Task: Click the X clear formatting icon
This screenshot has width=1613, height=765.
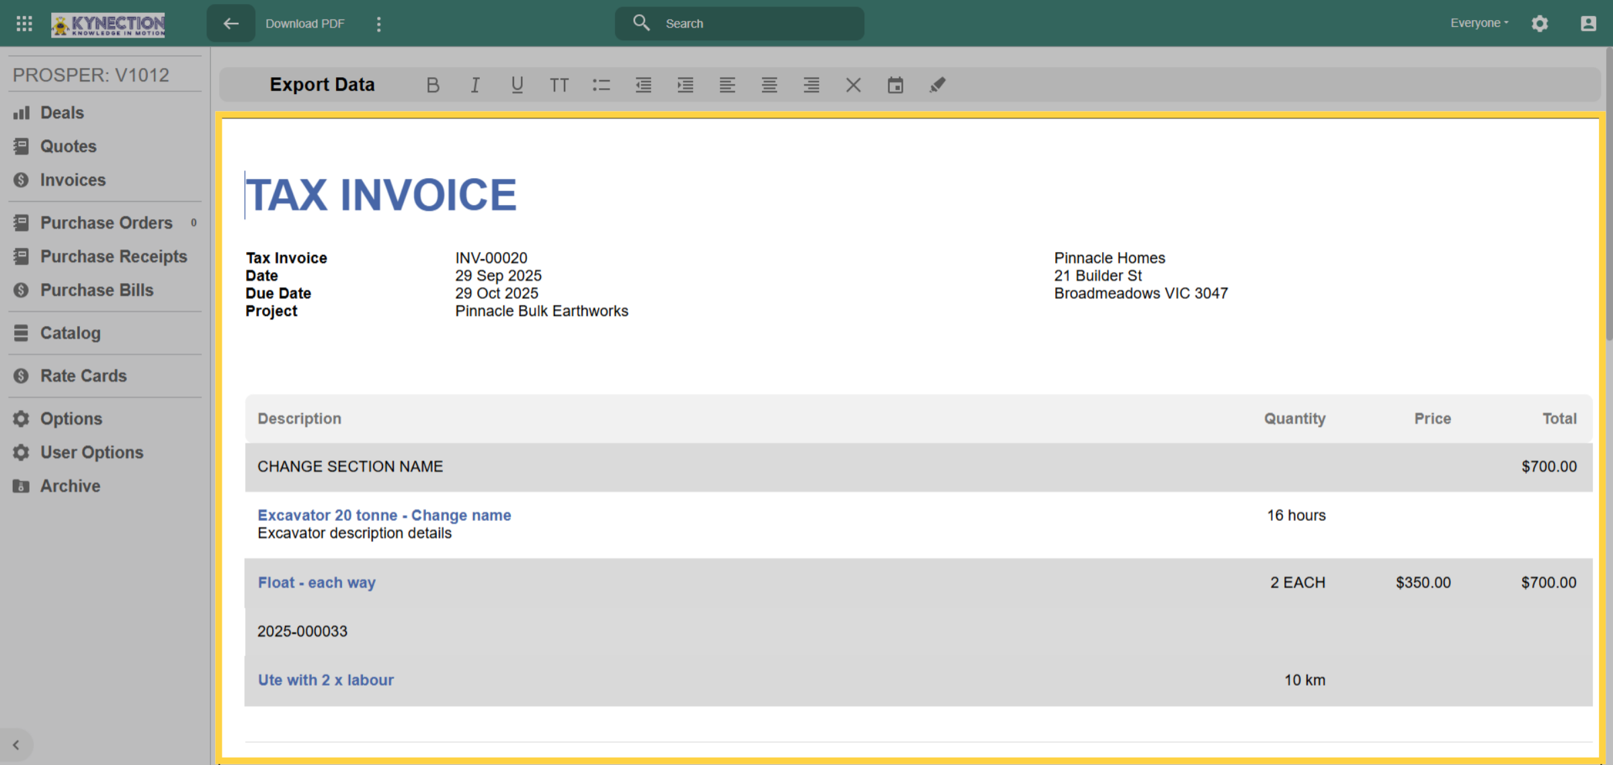Action: [x=854, y=85]
